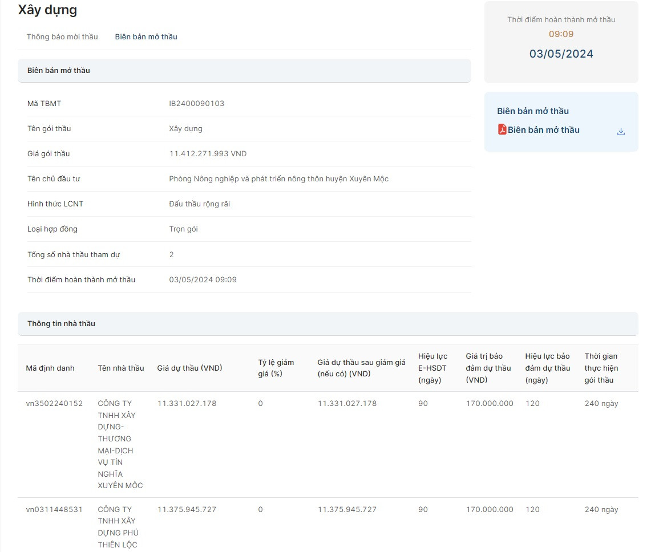Select bidder ID vn3502240152
This screenshot has width=655, height=552.
54,403
